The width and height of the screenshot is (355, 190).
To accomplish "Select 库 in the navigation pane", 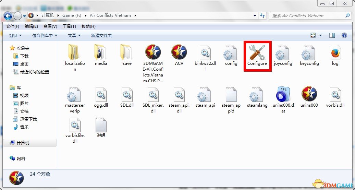I will tap(19, 87).
